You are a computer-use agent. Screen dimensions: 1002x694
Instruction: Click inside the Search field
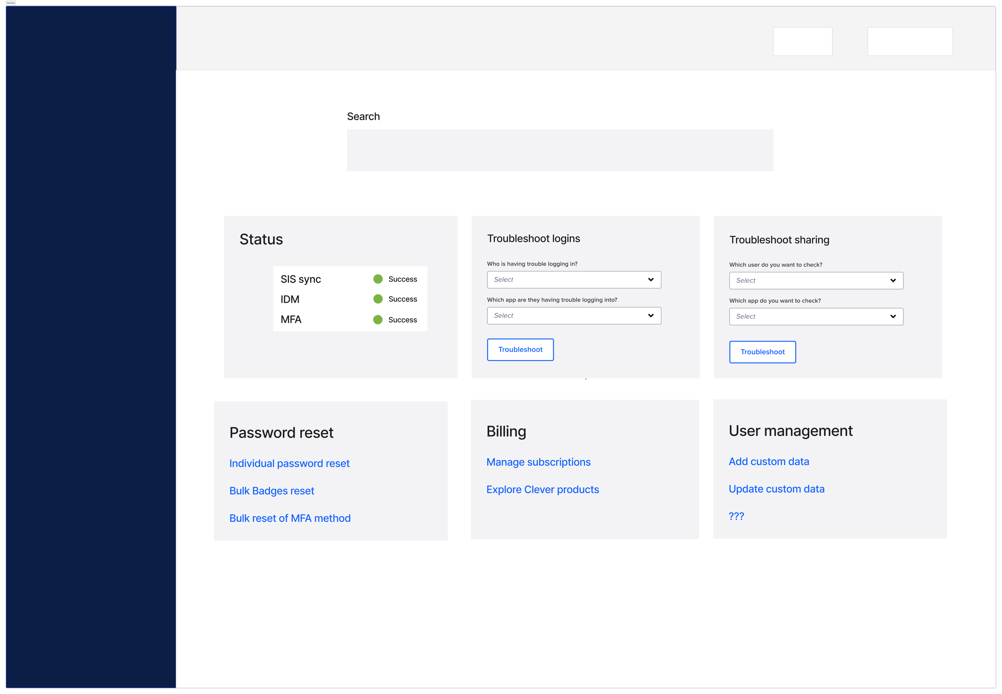click(x=560, y=150)
